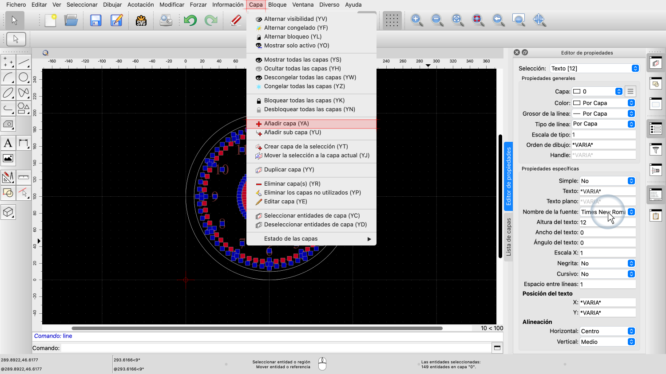Select Añadir capa (YA) menu item
The image size is (666, 374).
pyautogui.click(x=286, y=124)
